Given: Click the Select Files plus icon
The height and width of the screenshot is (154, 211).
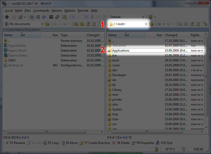Looking at the screenshot, I should coord(73,17).
